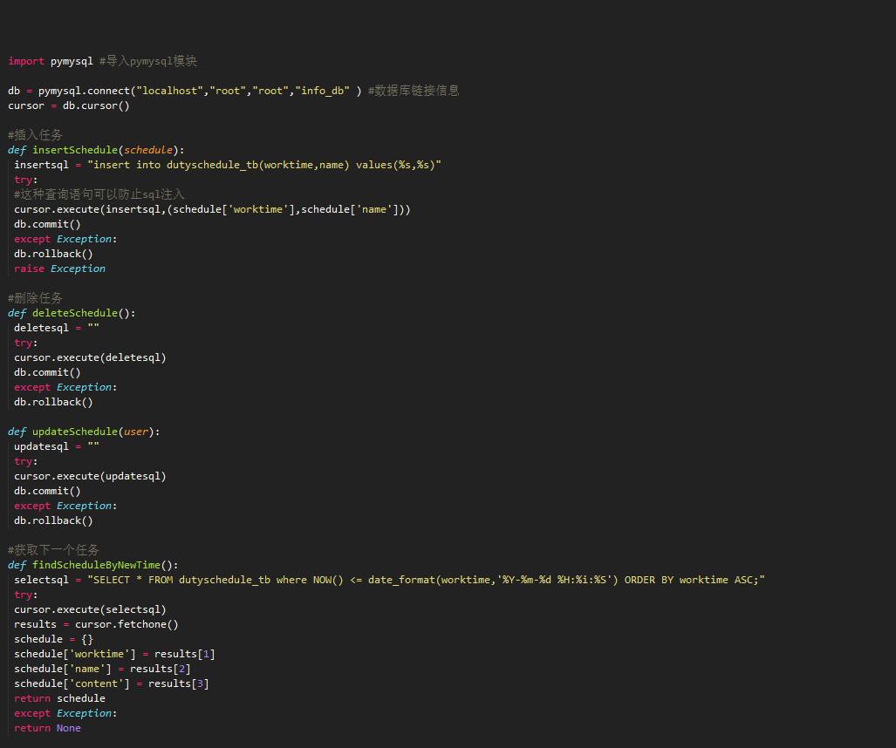Click the 'import pymysql' statement
Viewport: 896px width, 748px height.
[51, 61]
